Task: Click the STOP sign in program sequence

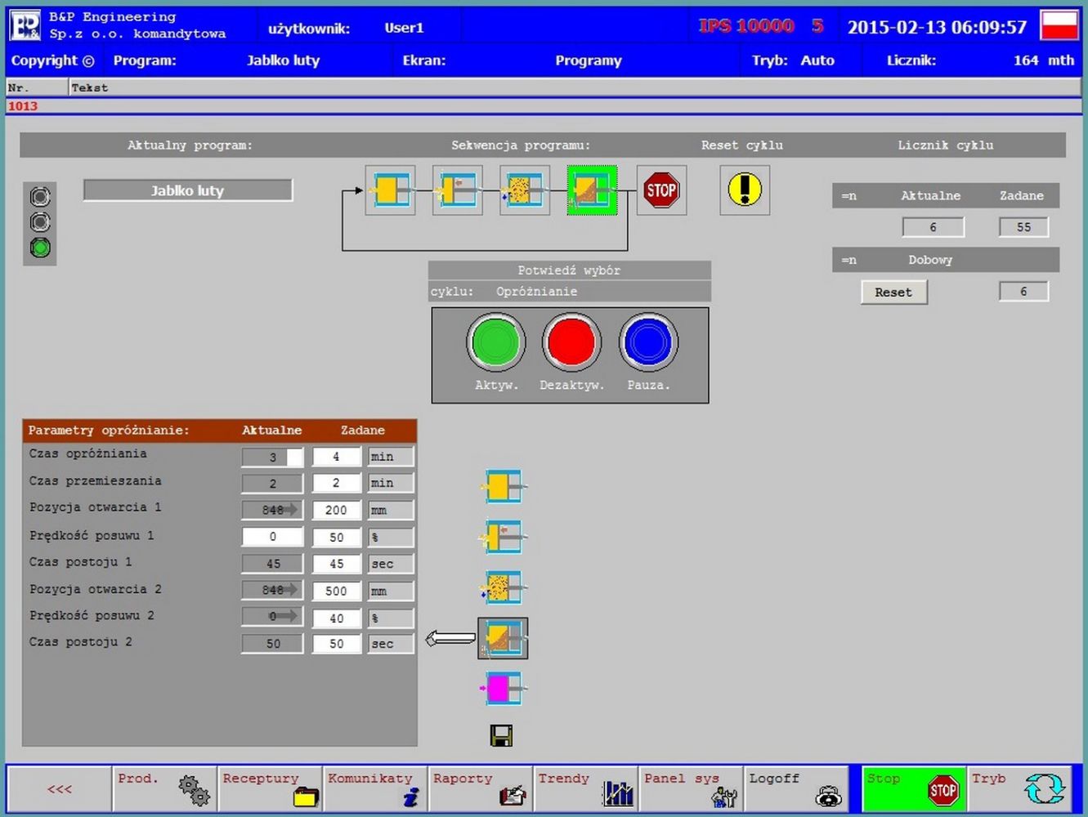Action: coord(660,190)
